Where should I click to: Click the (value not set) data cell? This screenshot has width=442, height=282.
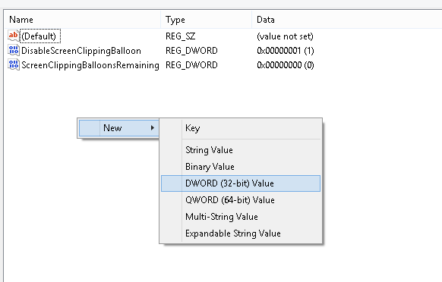click(285, 36)
